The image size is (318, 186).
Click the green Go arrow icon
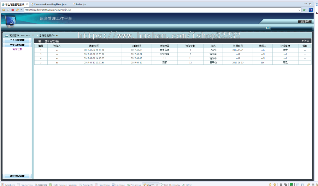[305, 10]
